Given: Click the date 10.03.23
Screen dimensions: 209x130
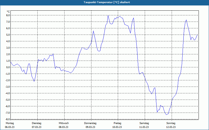Looking at the screenshot, I should pyautogui.click(x=117, y=127).
